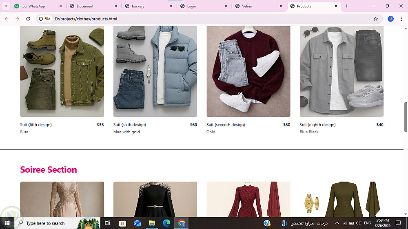Select the 'Suit (seventh design)' title
The width and height of the screenshot is (408, 229).
(226, 125)
